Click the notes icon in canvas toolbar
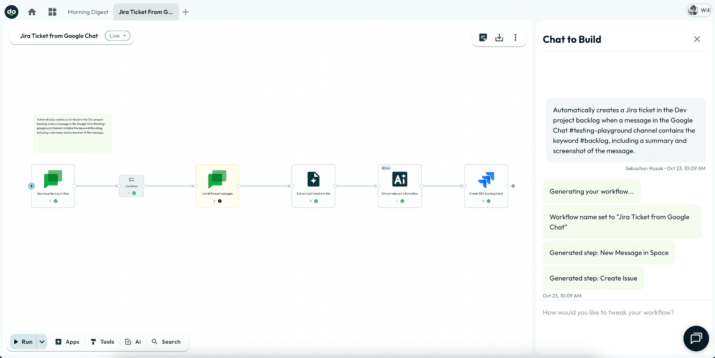The image size is (715, 358). pyautogui.click(x=483, y=37)
